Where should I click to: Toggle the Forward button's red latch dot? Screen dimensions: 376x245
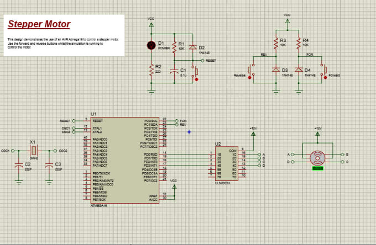pyautogui.click(x=325, y=77)
